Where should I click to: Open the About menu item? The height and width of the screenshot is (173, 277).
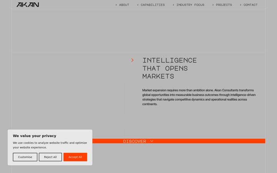pos(124,5)
